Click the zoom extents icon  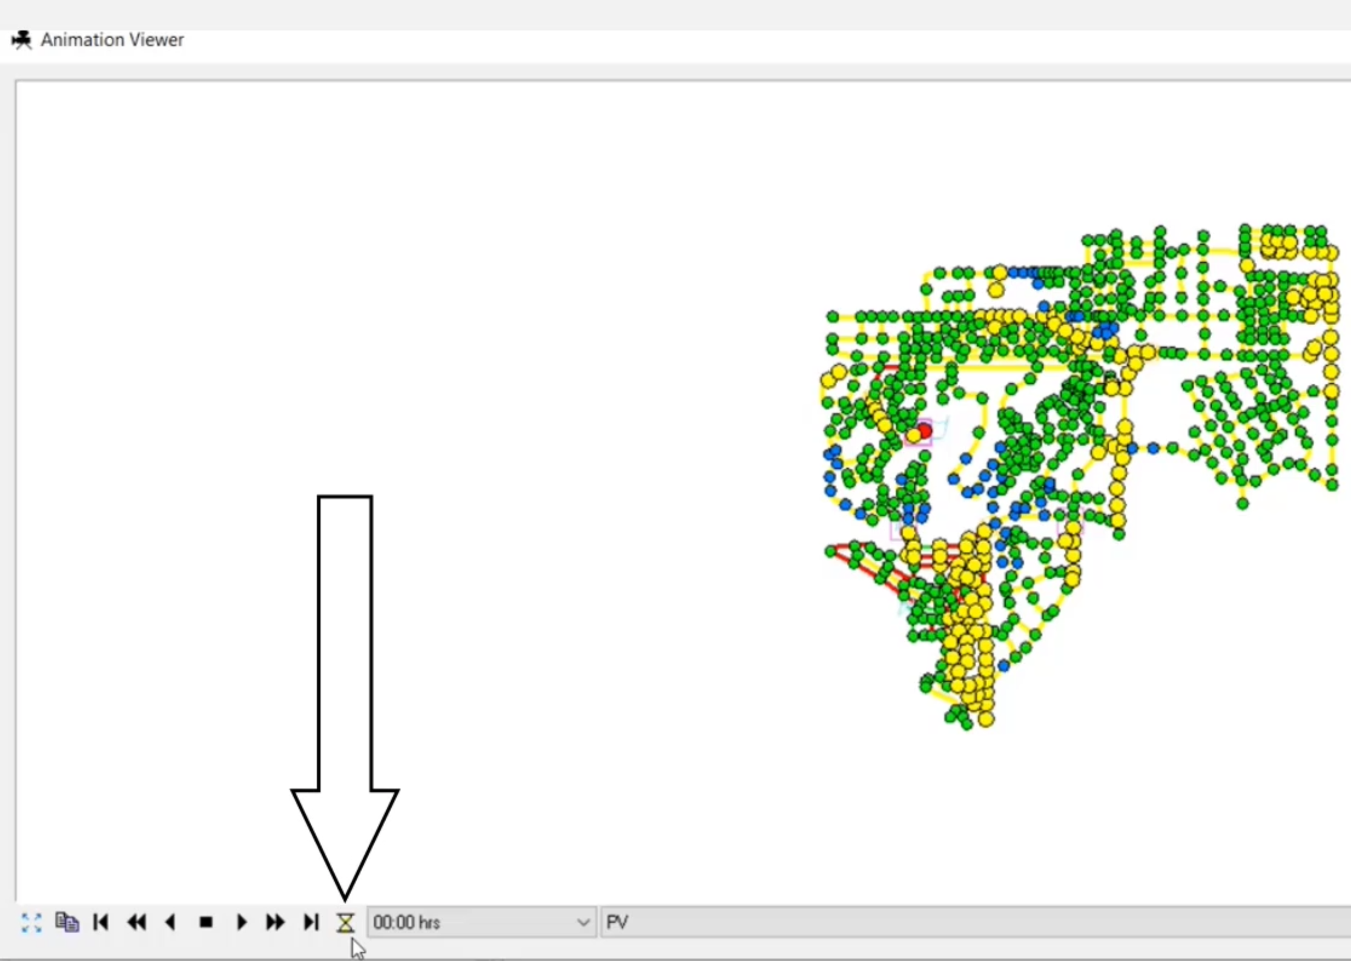31,923
